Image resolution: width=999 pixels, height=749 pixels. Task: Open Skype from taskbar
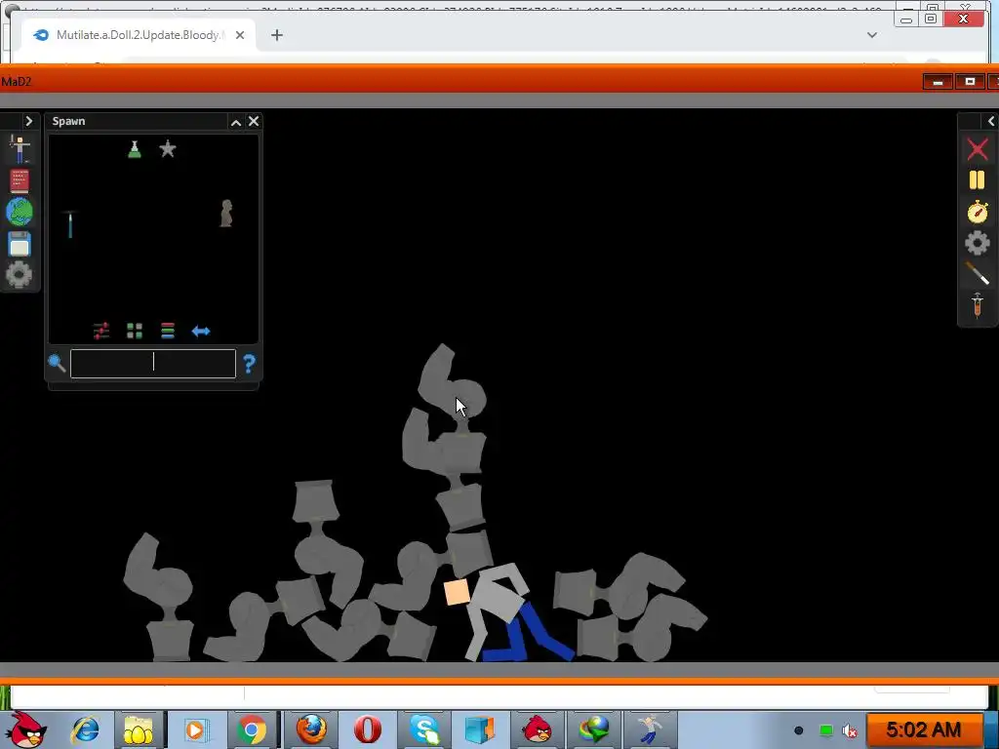tap(425, 729)
